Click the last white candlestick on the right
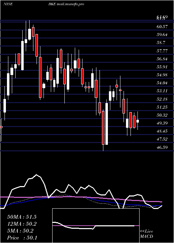This screenshot has height=243, width=174. pos(138,121)
